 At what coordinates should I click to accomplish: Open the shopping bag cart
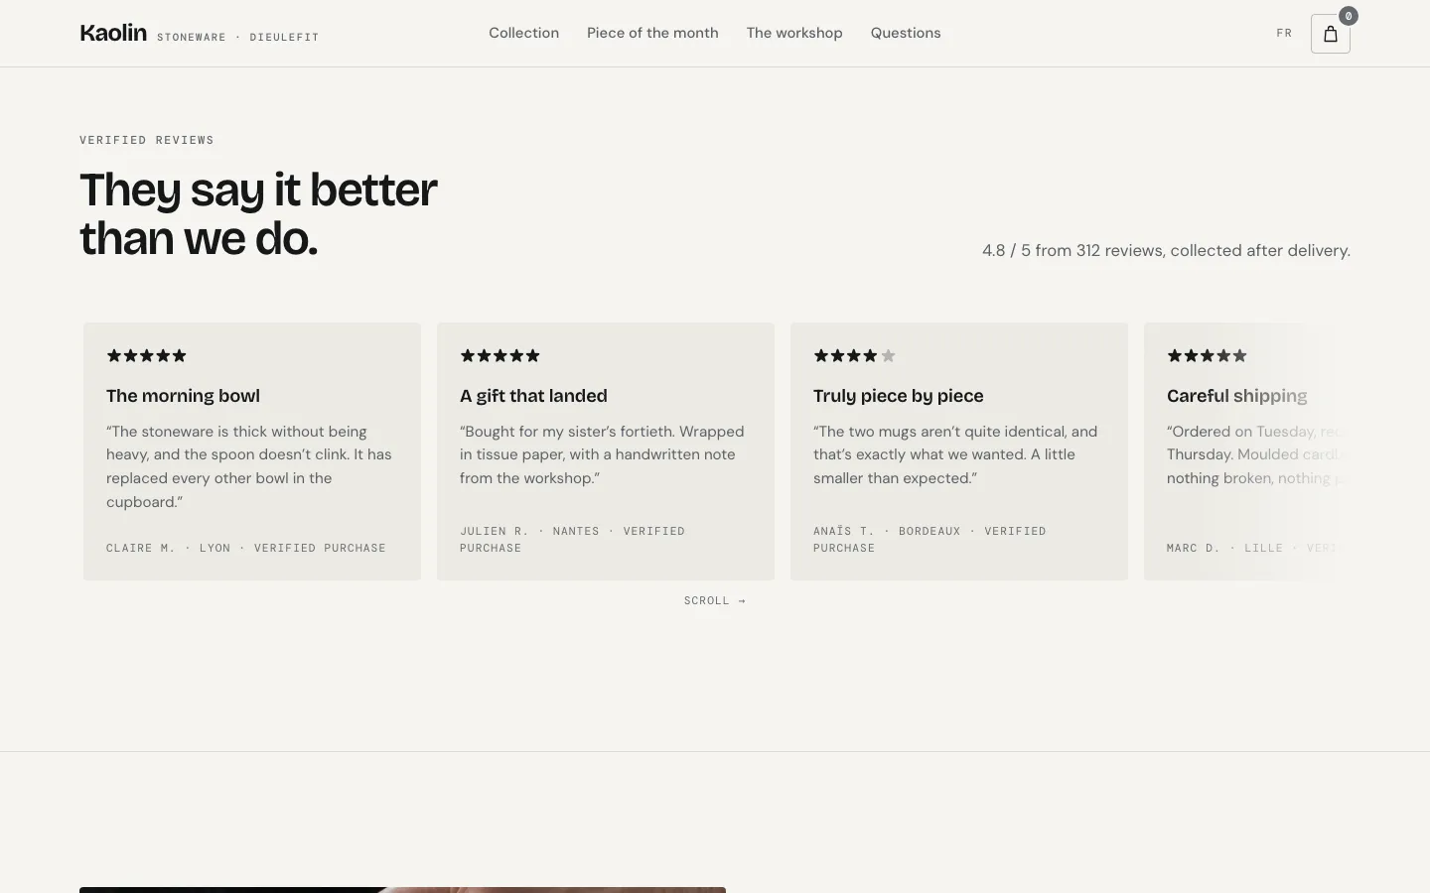tap(1330, 34)
